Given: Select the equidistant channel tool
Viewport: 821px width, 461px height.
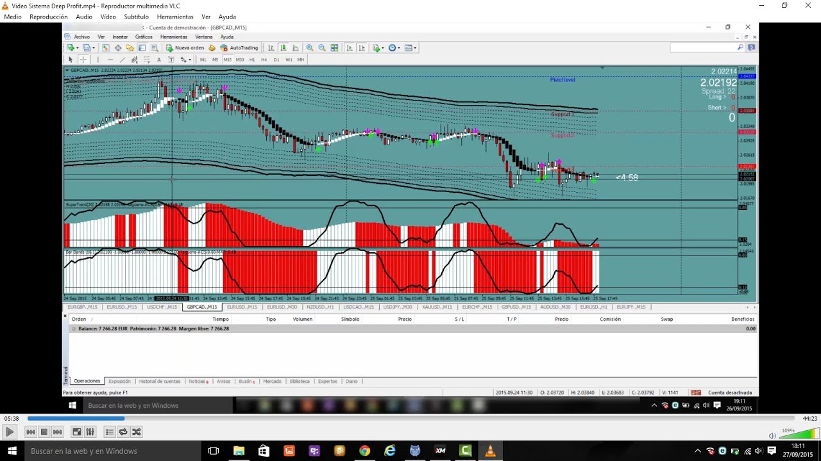Looking at the screenshot, I should (134, 60).
